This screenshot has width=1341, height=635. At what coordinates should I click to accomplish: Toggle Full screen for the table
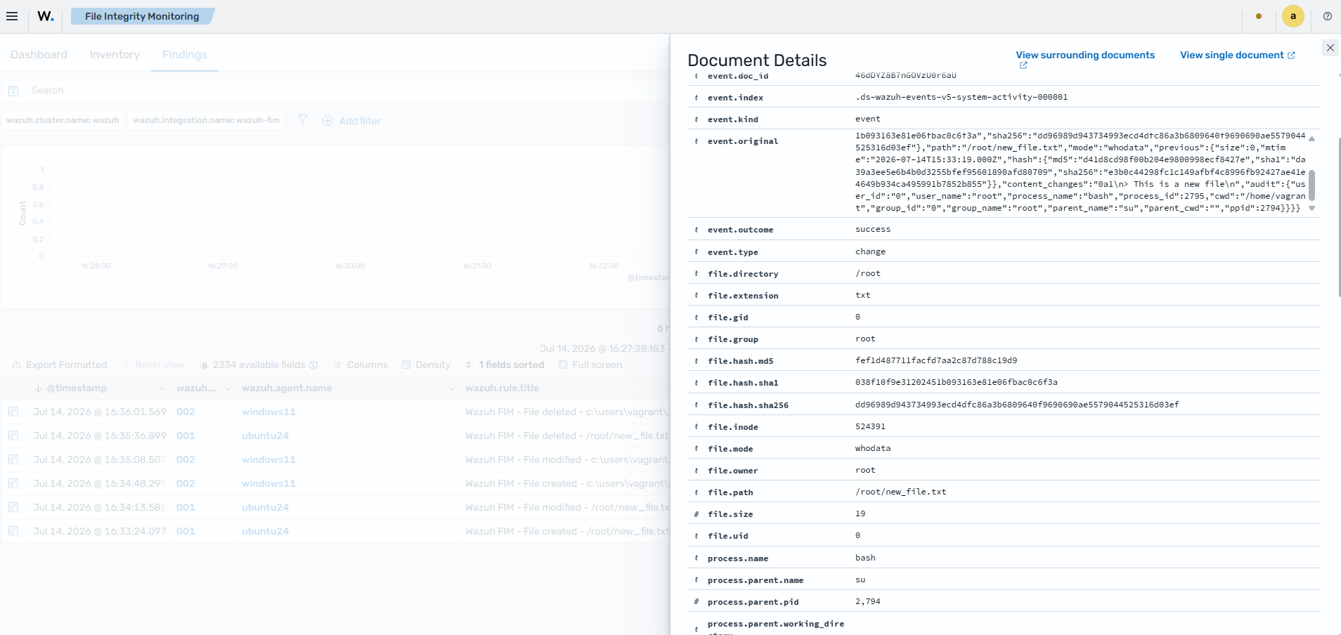(590, 365)
